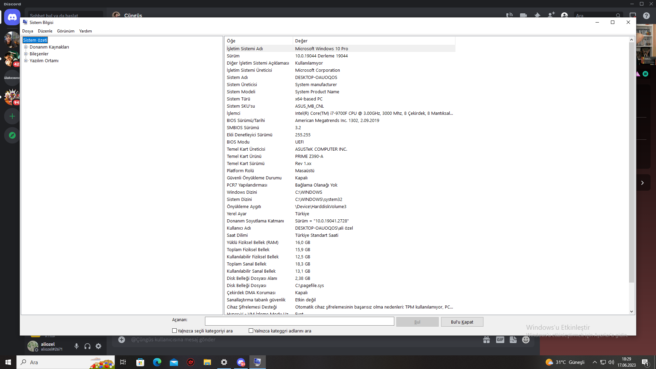Open the GIF picker icon
Screen dimensions: 656x369
click(x=500, y=340)
